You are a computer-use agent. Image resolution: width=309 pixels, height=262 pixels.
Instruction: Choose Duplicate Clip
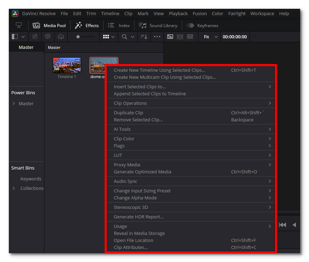point(191,113)
